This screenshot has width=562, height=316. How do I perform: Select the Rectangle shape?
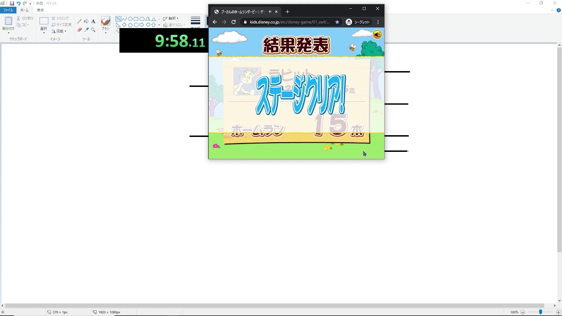[x=136, y=19]
